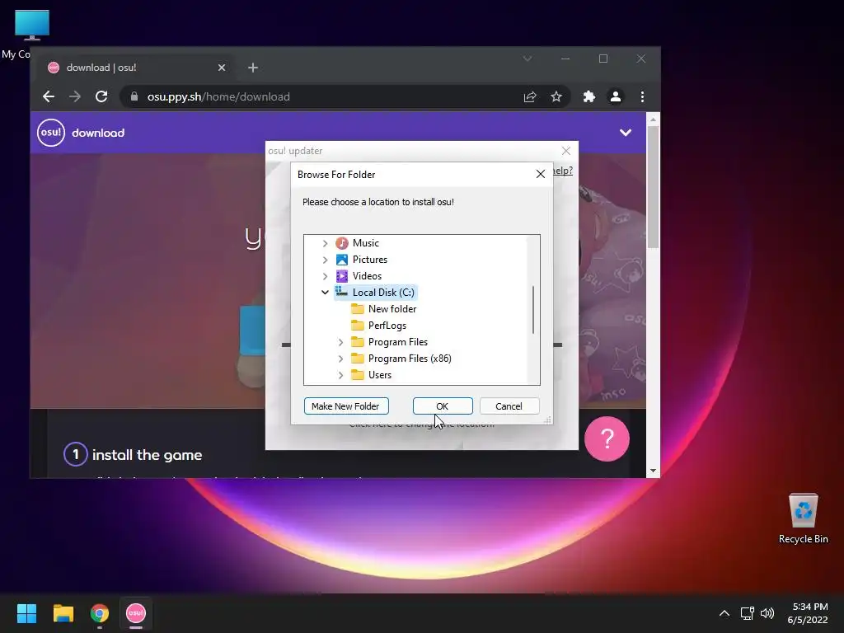844x633 pixels.
Task: Open File Explorer from taskbar
Action: pyautogui.click(x=63, y=613)
